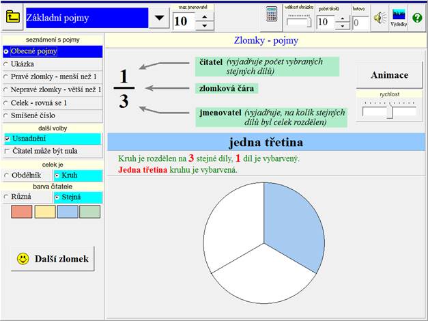
Task: Choose Kruh as the whole shape
Action: click(x=78, y=176)
